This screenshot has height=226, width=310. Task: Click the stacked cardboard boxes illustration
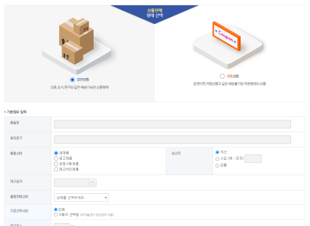point(76,41)
